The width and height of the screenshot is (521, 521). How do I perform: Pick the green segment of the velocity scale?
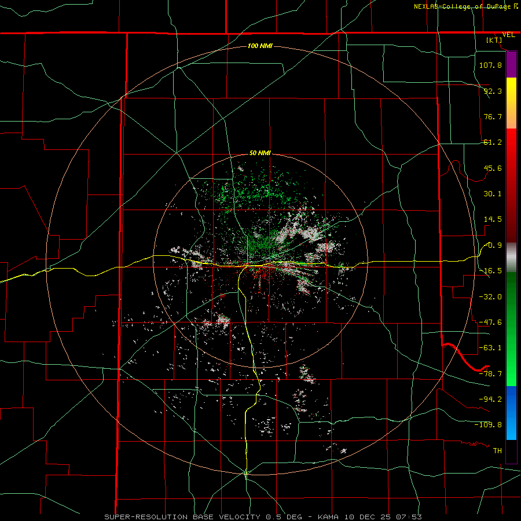point(511,329)
